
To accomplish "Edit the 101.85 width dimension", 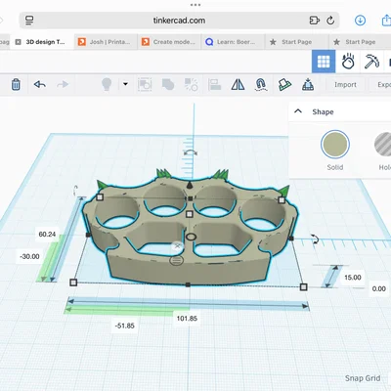I will point(187,319).
